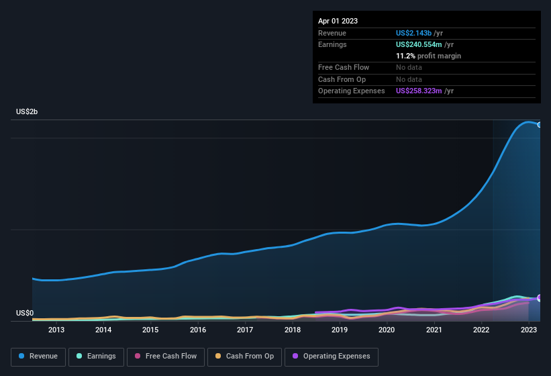The width and height of the screenshot is (551, 376).
Task: Toggle the Earnings series legend button
Action: pyautogui.click(x=96, y=357)
